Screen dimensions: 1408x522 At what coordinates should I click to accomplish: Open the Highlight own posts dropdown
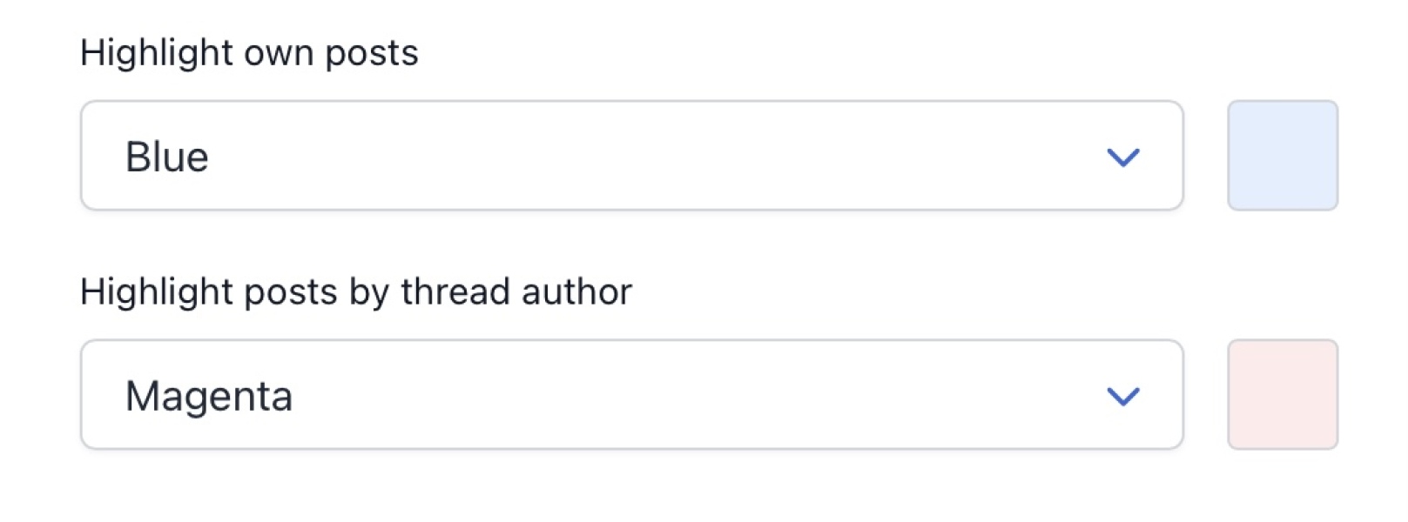click(x=631, y=156)
